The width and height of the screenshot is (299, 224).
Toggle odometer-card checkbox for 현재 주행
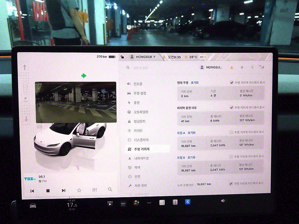232,83
